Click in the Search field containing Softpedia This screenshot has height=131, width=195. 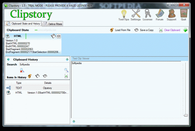(x=44, y=64)
